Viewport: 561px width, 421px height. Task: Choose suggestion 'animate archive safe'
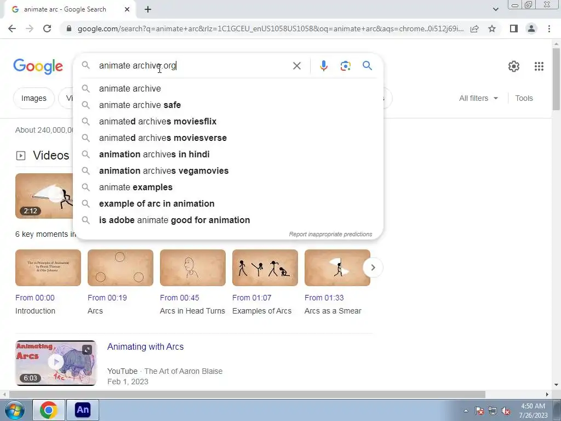[228, 105]
